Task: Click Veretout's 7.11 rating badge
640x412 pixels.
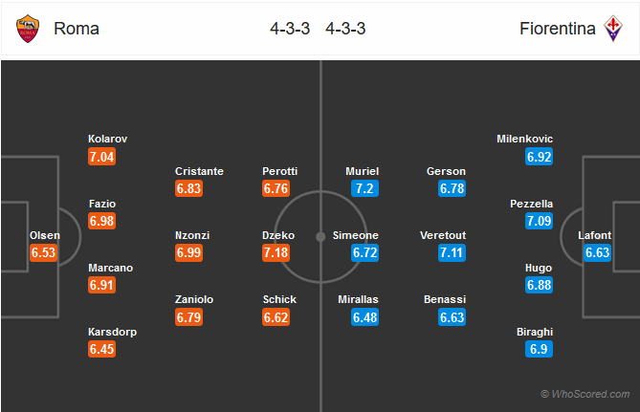Action: (452, 252)
